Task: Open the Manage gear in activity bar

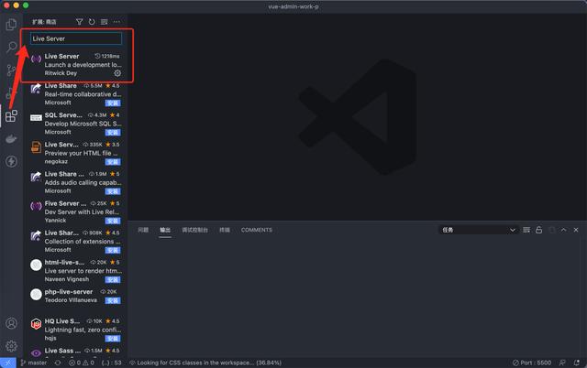Action: click(11, 346)
